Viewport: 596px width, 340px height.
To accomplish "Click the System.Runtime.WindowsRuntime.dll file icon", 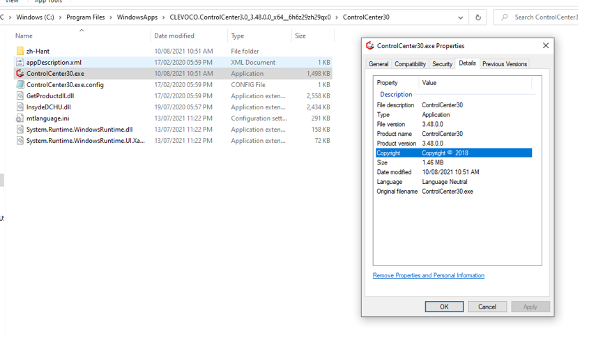I will pos(20,130).
